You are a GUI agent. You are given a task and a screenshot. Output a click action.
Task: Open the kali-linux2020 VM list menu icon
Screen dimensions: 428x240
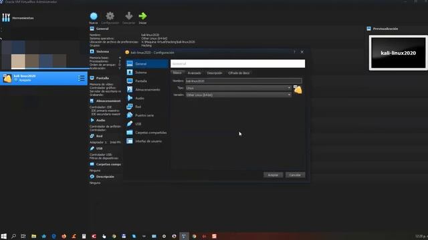click(81, 78)
